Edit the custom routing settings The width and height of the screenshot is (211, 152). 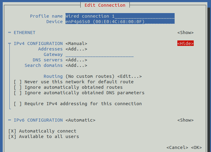point(129,76)
